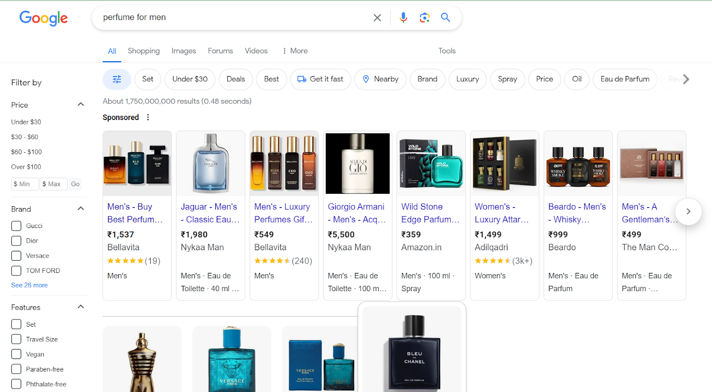The image size is (712, 392).
Task: Clear the search box with X icon
Action: [377, 17]
